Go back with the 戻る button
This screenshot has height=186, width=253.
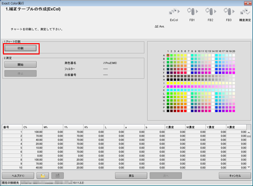click(x=131, y=176)
